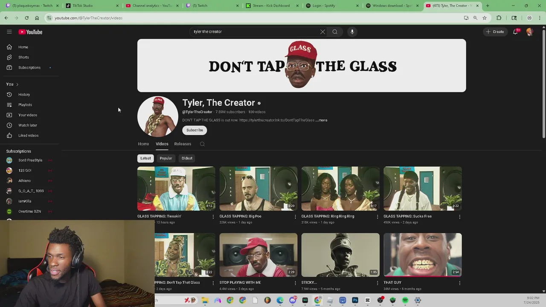Open Spotify from the taskbar
The height and width of the screenshot is (307, 546).
coord(405,300)
